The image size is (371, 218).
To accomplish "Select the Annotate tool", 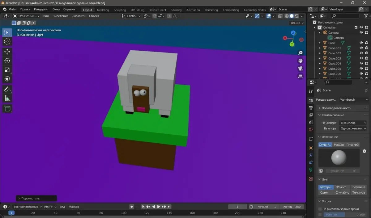I will point(7,89).
